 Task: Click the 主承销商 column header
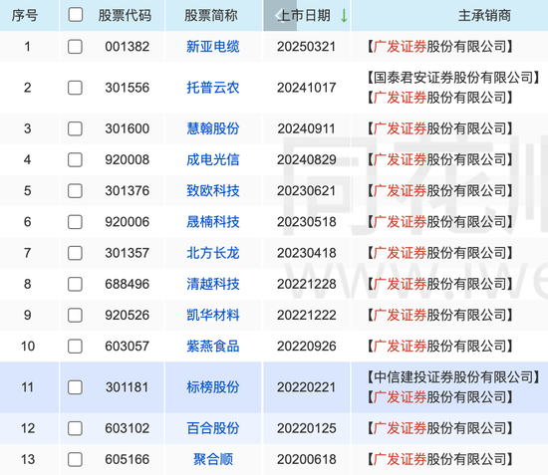(485, 15)
